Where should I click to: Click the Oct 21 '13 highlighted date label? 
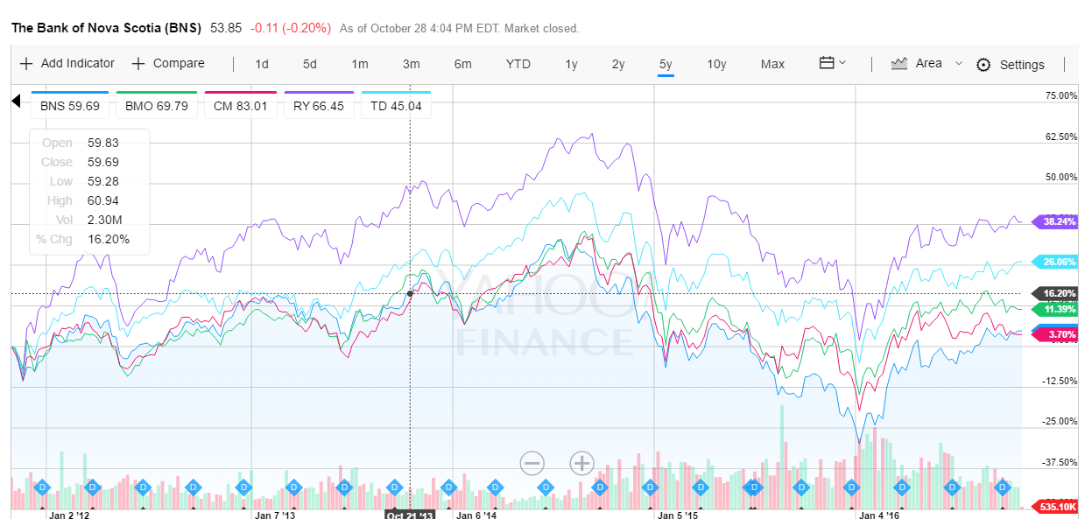[411, 515]
